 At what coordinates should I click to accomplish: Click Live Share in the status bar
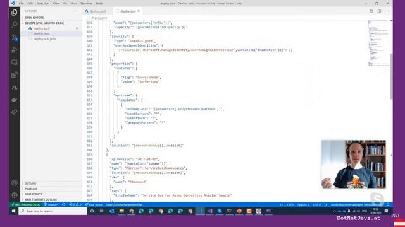tap(94, 204)
